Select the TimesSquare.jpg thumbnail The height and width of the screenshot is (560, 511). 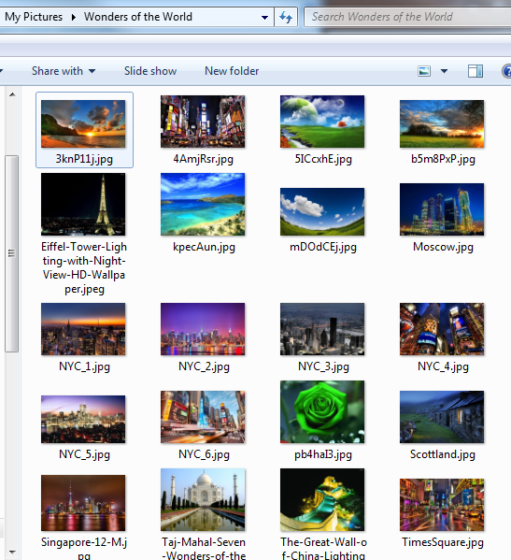(442, 505)
